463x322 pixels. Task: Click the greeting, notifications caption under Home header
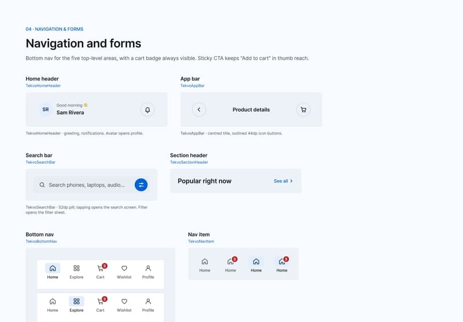pyautogui.click(x=84, y=133)
